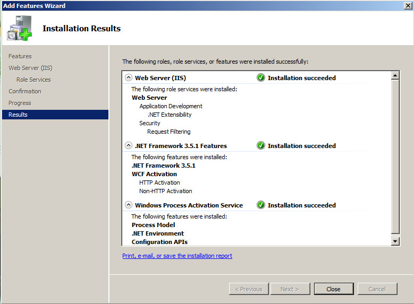Click the green success check for .NET Framework 3.5.1 Features
414x304 pixels.
coord(260,145)
